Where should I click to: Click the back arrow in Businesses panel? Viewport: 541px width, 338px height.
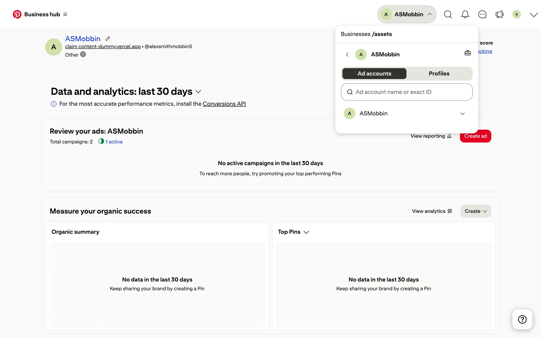tap(347, 55)
